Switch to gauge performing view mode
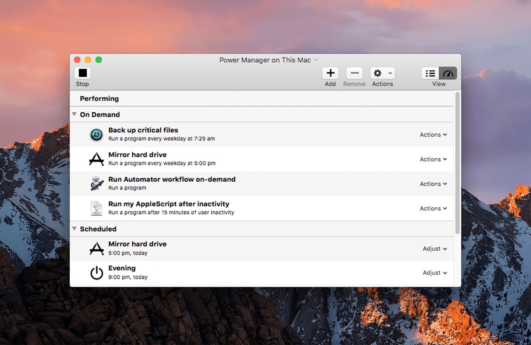 [x=448, y=73]
